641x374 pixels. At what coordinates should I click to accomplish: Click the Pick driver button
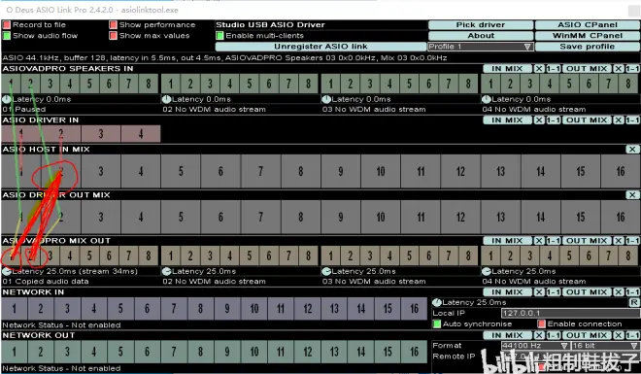coord(481,25)
